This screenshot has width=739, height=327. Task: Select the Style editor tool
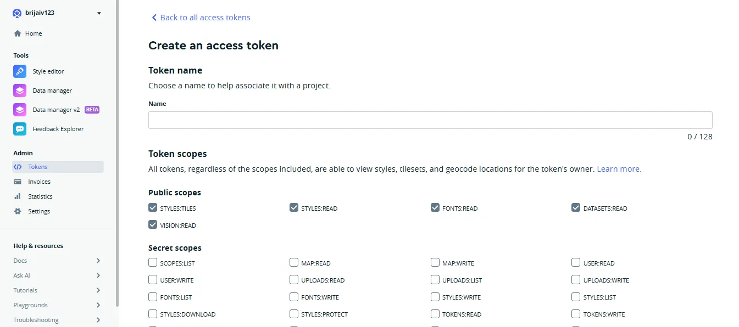48,71
